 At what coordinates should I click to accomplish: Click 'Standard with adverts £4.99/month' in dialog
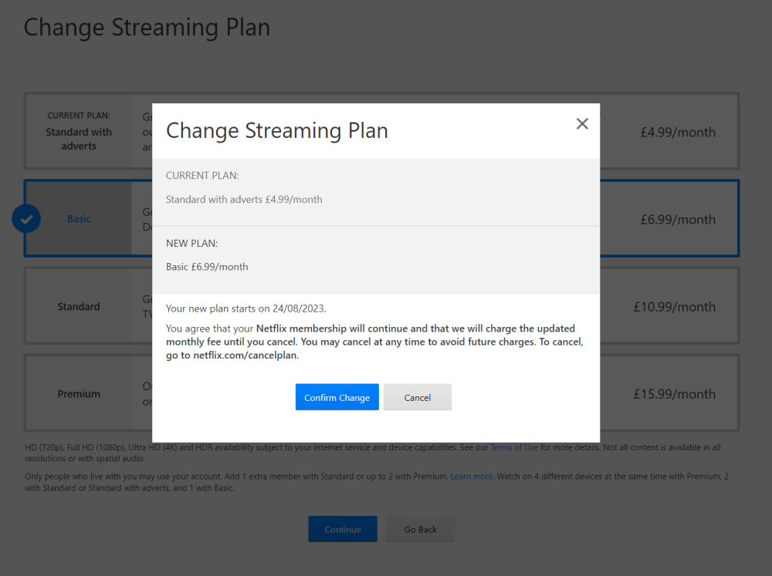click(244, 199)
